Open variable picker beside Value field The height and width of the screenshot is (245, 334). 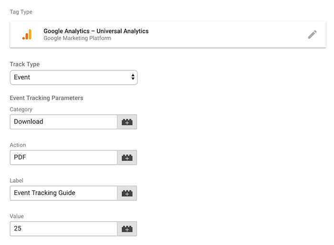click(x=127, y=229)
